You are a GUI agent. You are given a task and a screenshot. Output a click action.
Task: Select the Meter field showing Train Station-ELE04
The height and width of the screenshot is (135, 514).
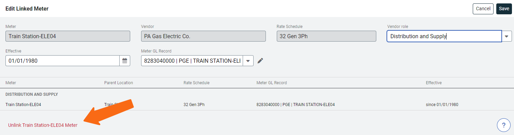pyautogui.click(x=68, y=36)
